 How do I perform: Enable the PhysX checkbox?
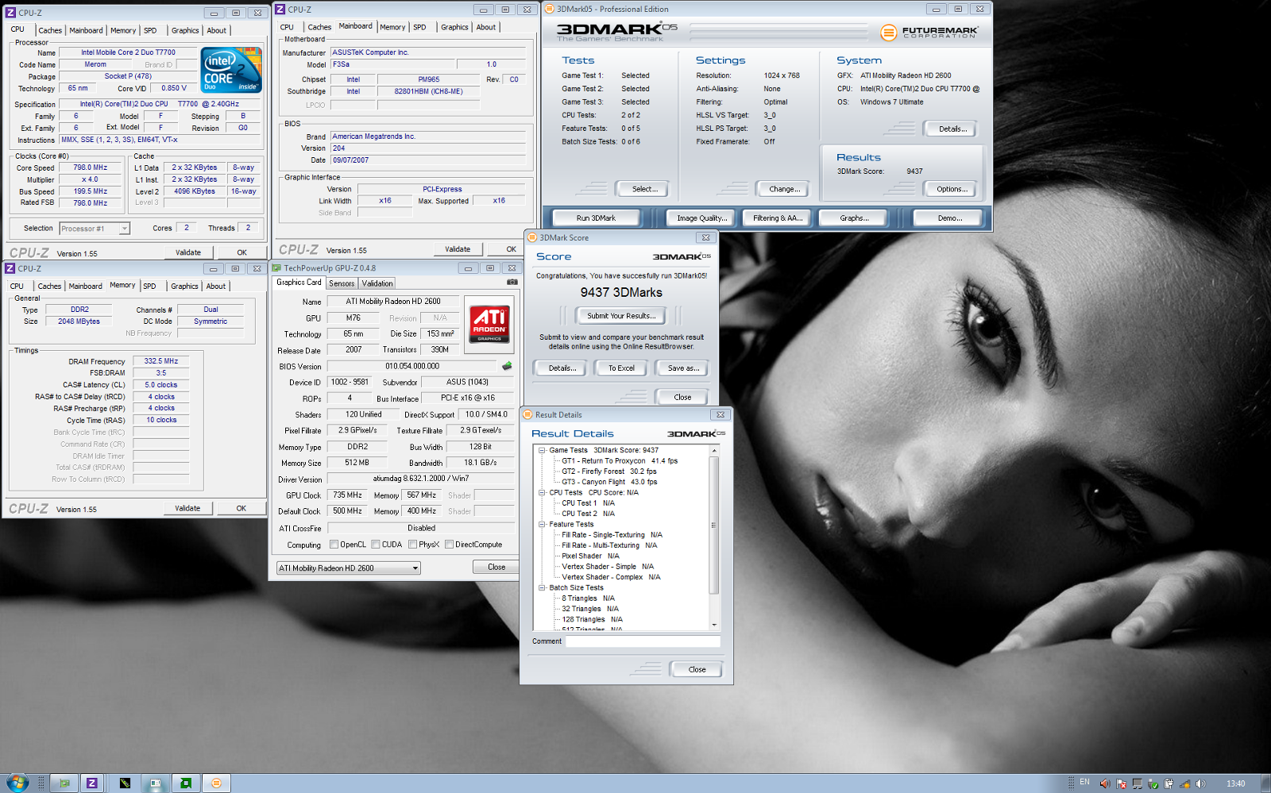click(412, 545)
